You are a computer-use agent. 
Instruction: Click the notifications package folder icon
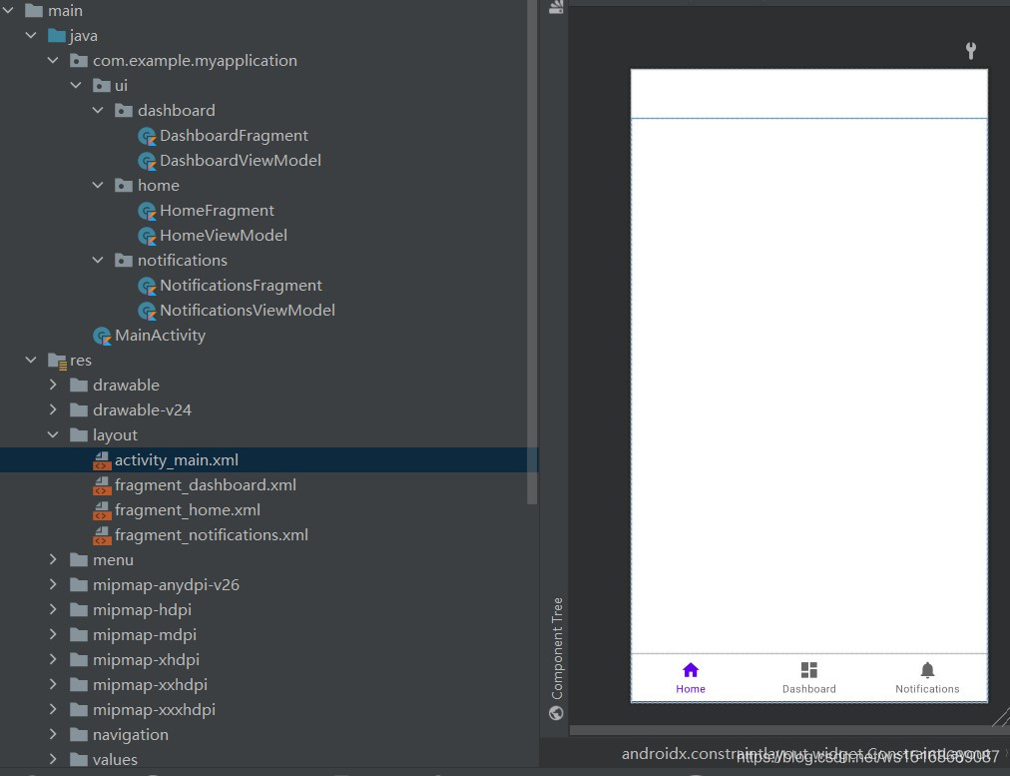(x=124, y=261)
